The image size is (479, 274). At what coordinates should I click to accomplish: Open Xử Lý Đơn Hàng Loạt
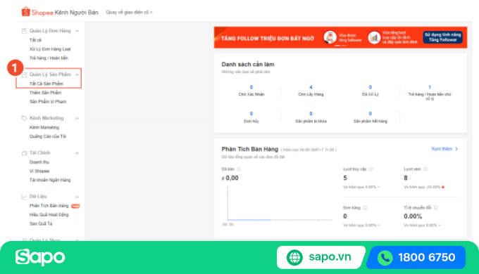(x=50, y=49)
